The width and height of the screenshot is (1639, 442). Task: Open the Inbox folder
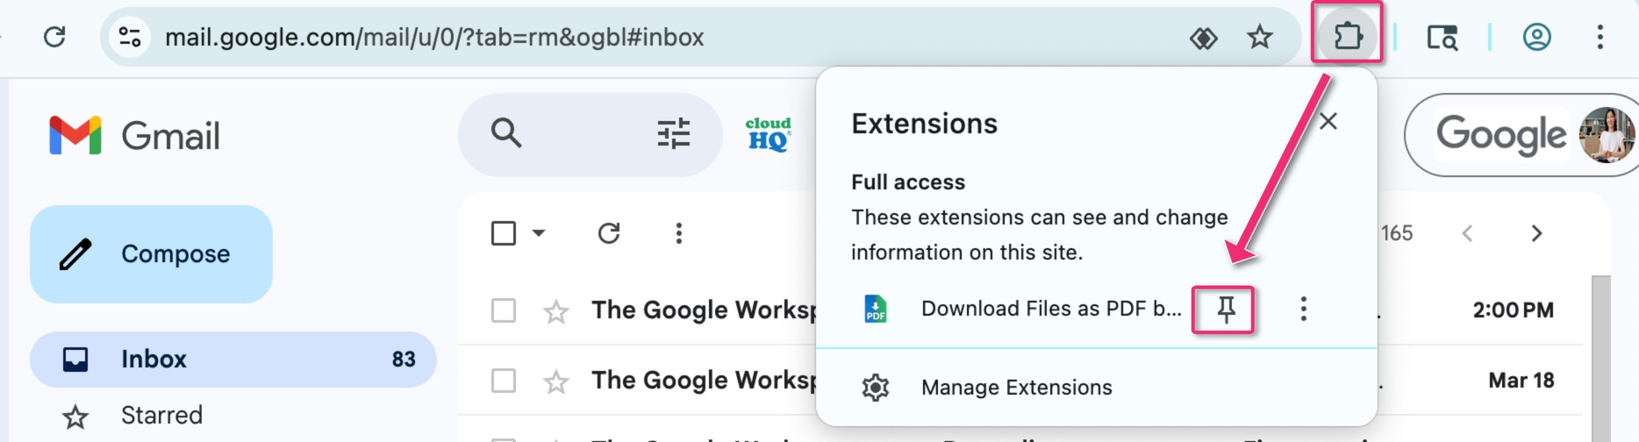coord(154,359)
